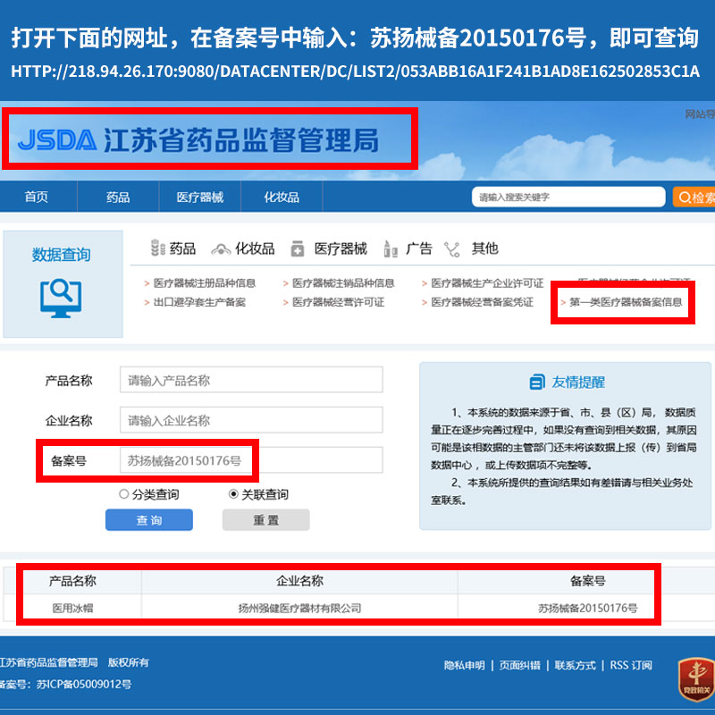Click the 备案号 column header
The height and width of the screenshot is (715, 715).
(587, 580)
